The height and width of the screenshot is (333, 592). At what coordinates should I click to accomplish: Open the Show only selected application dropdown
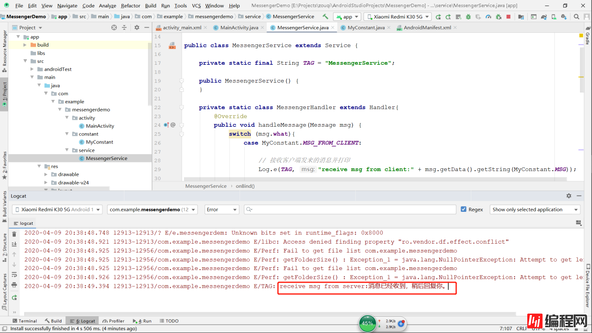(x=535, y=210)
